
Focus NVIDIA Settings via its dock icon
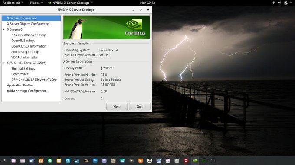(195, 161)
